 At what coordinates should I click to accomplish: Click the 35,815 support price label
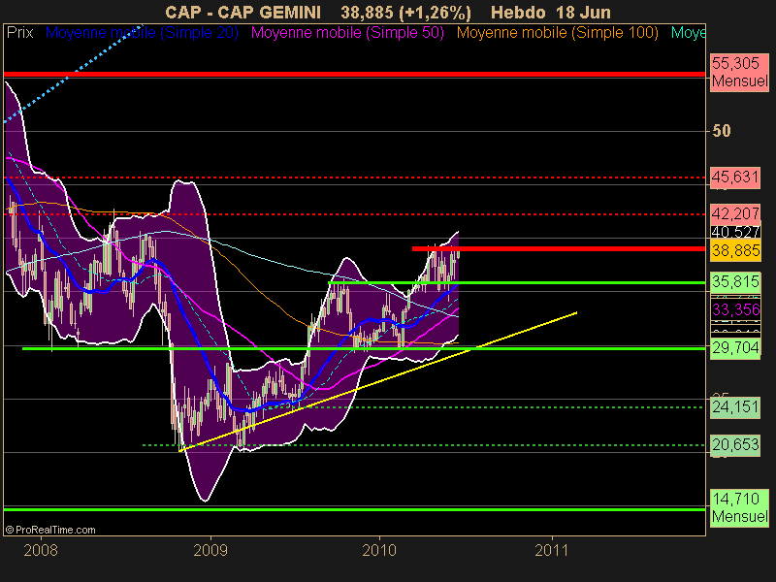point(735,281)
